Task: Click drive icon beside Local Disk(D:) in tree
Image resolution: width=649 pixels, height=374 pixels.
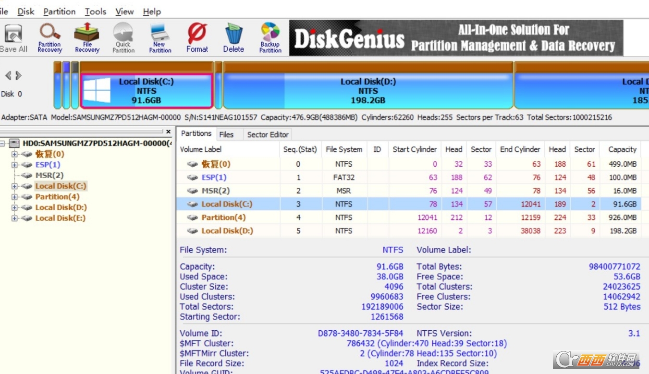Action: [x=27, y=207]
